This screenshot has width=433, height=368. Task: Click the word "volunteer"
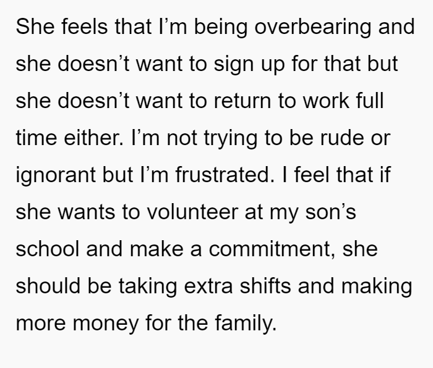pyautogui.click(x=192, y=211)
